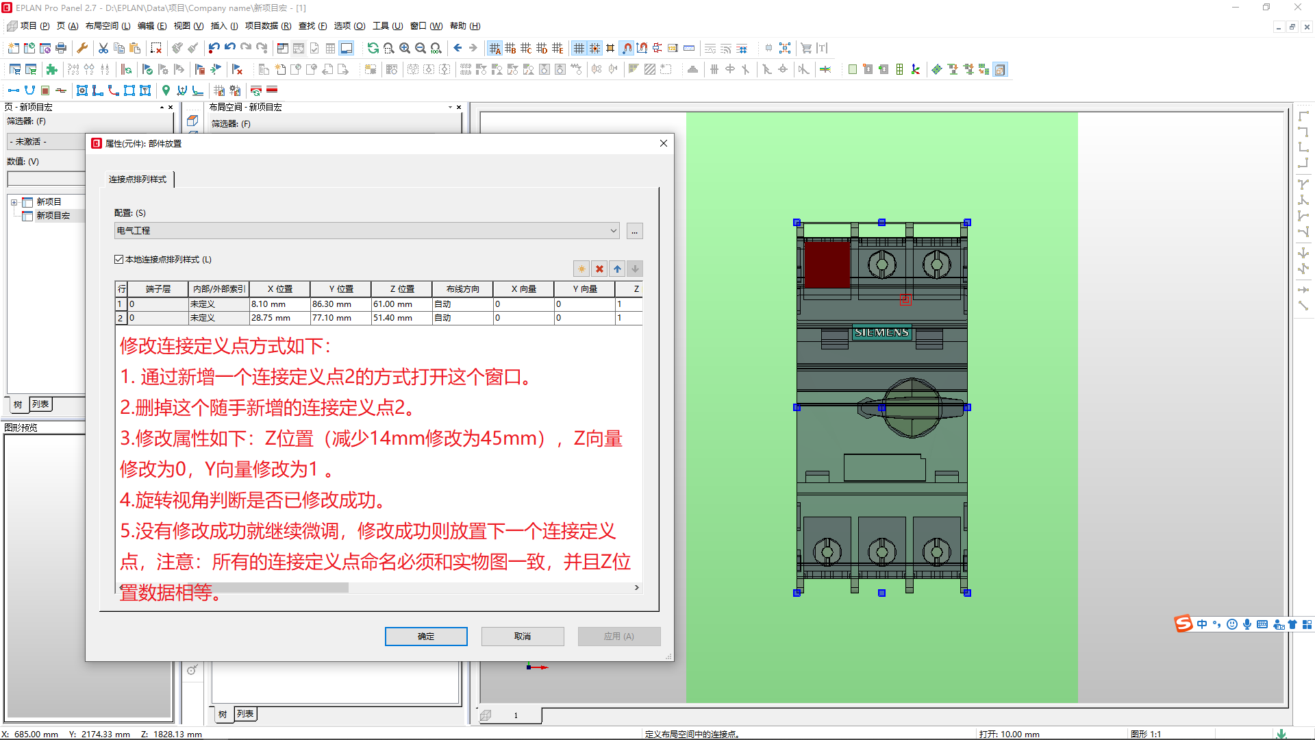The height and width of the screenshot is (740, 1315).
Task: Click the 取消 button
Action: 523,636
